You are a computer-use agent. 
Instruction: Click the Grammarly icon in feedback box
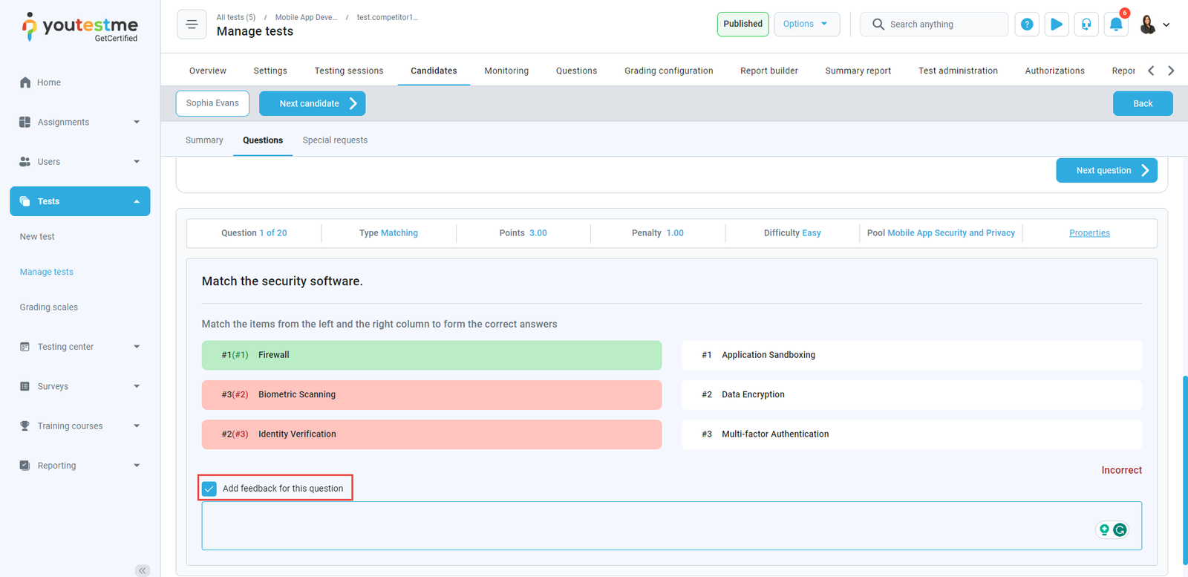1120,529
